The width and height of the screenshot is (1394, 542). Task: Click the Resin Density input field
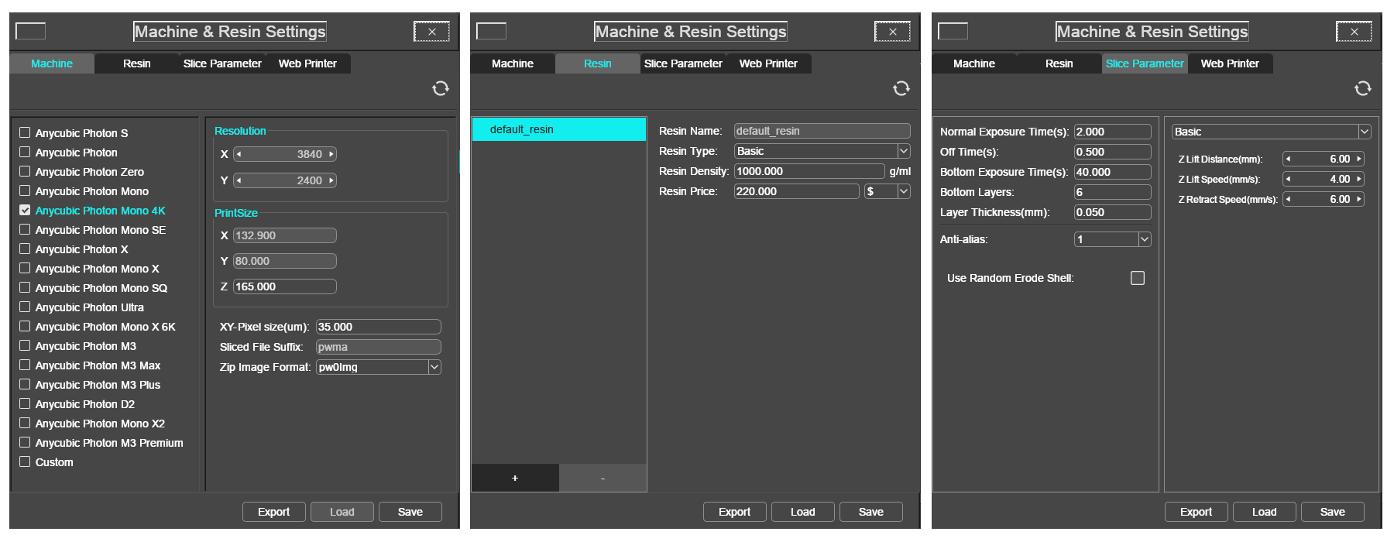(809, 171)
